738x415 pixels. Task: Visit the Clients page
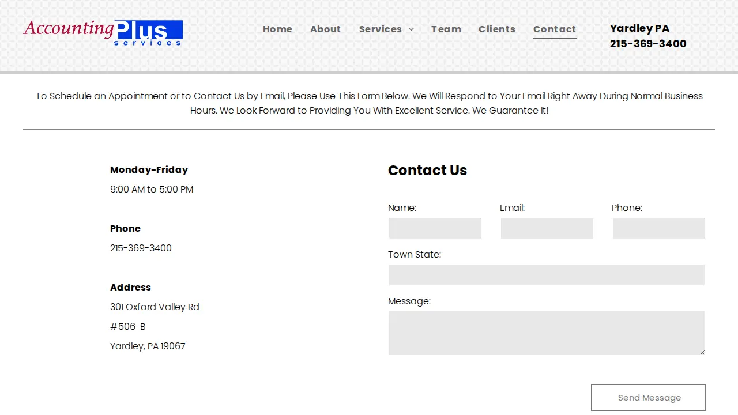point(497,29)
